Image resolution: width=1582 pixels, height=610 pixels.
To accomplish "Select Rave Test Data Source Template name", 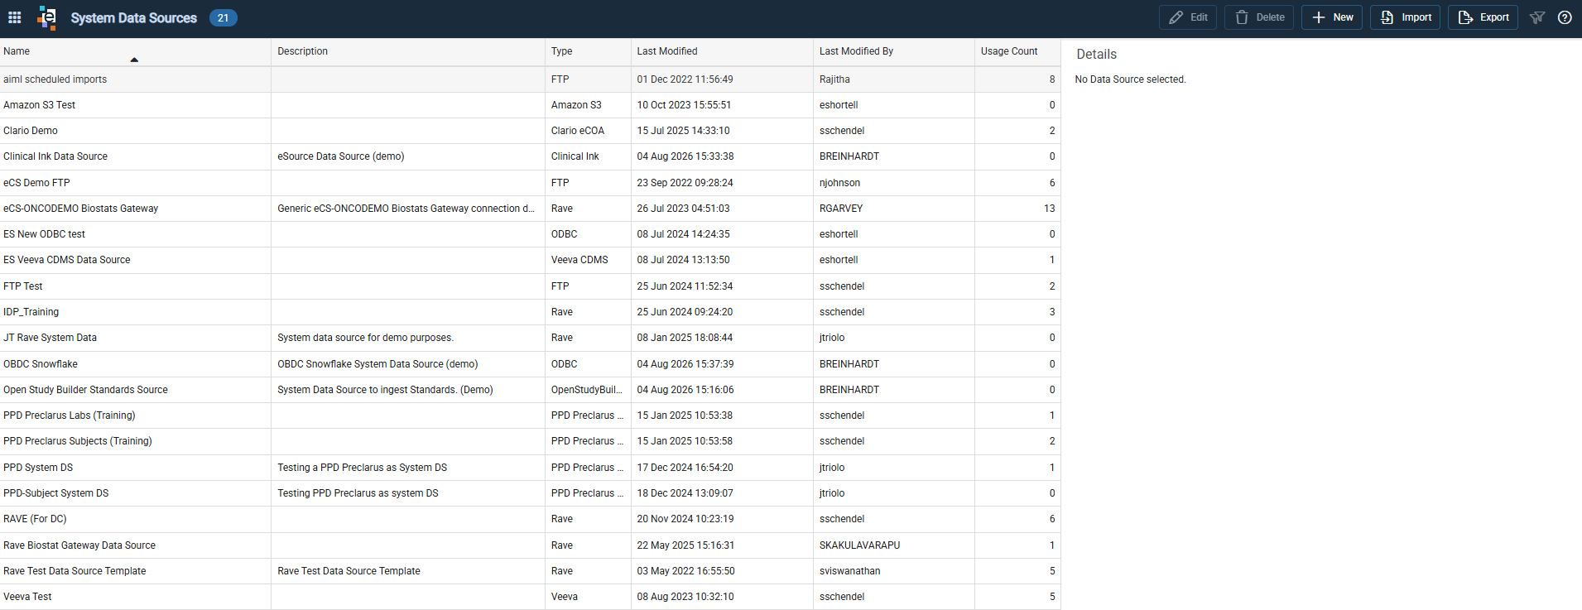I will pyautogui.click(x=75, y=571).
